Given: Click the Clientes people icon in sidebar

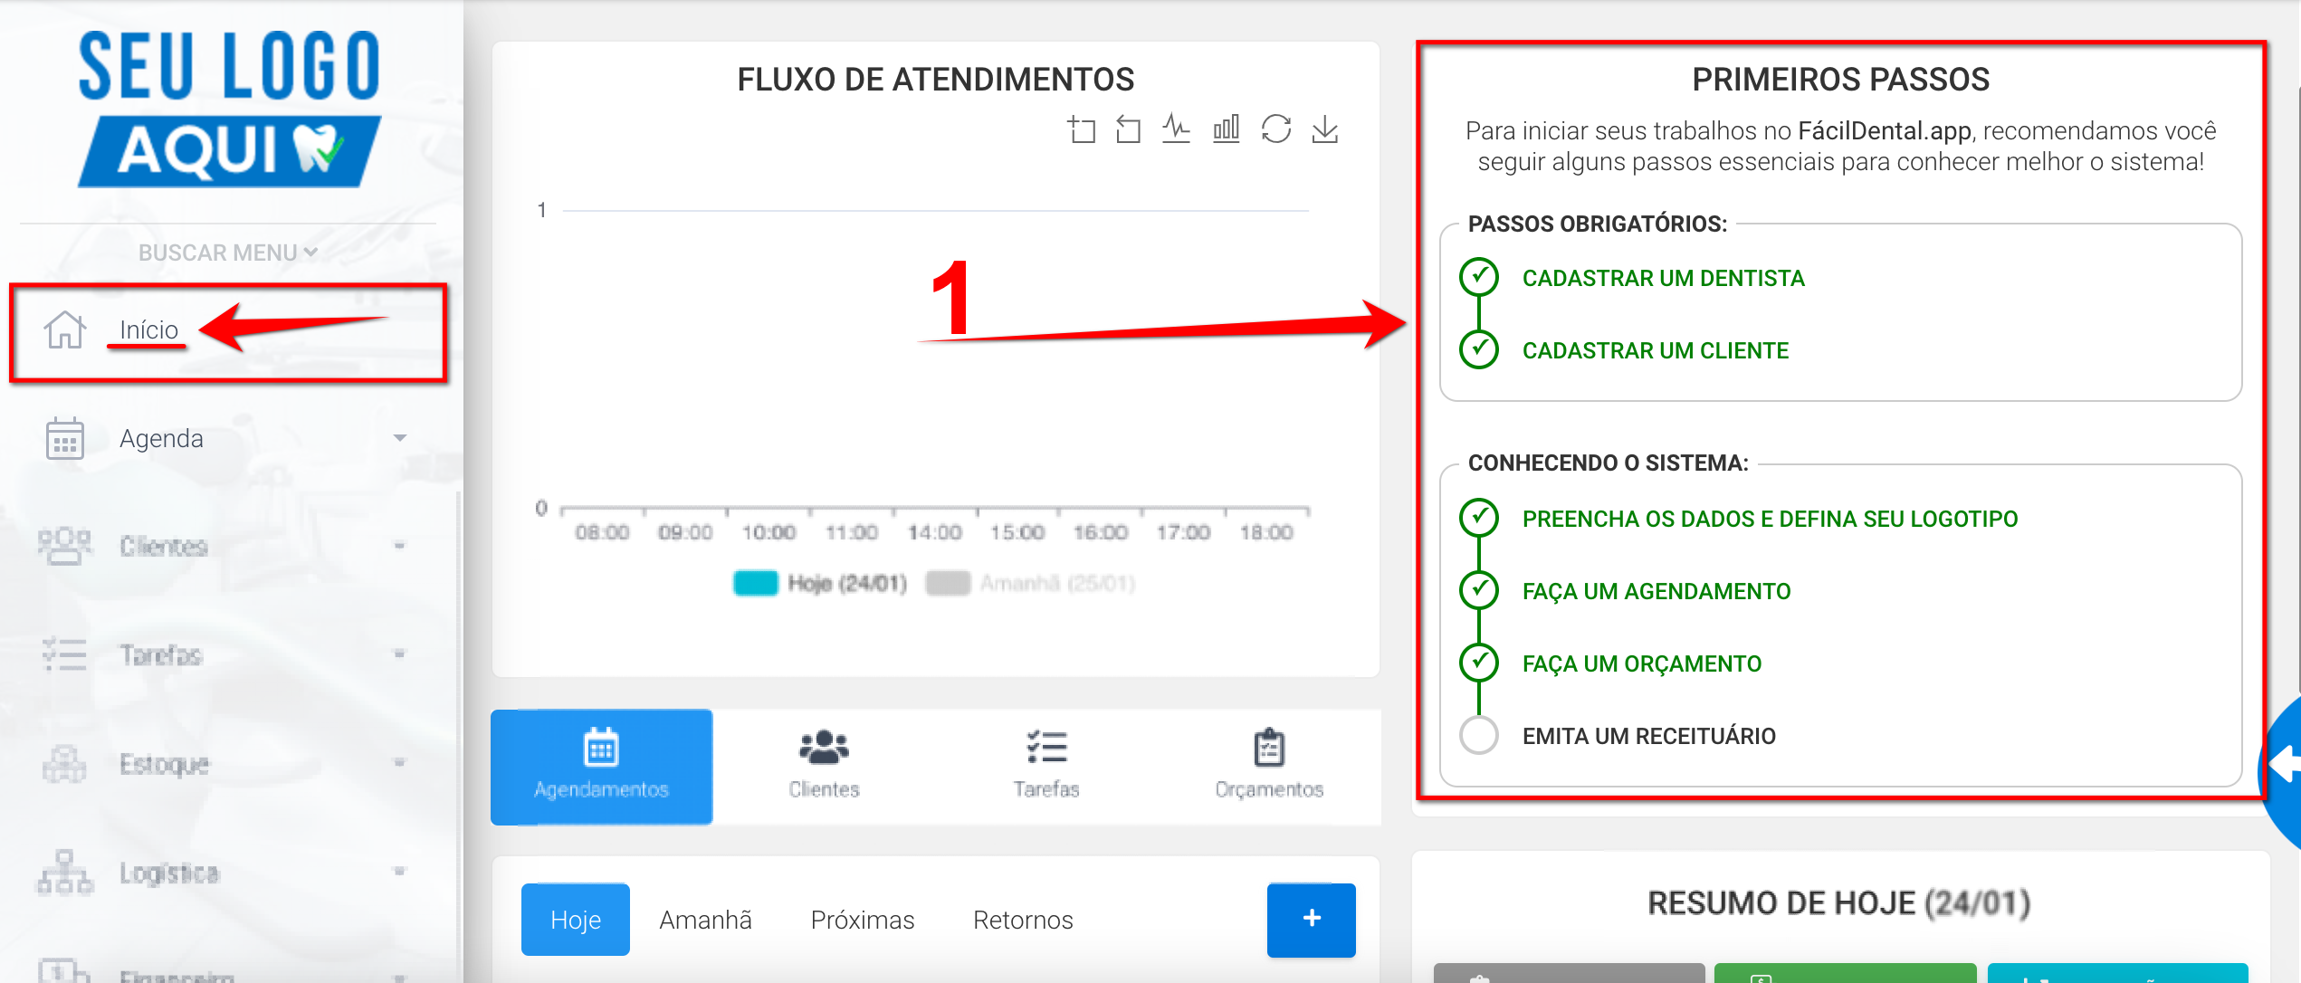Looking at the screenshot, I should [x=64, y=546].
